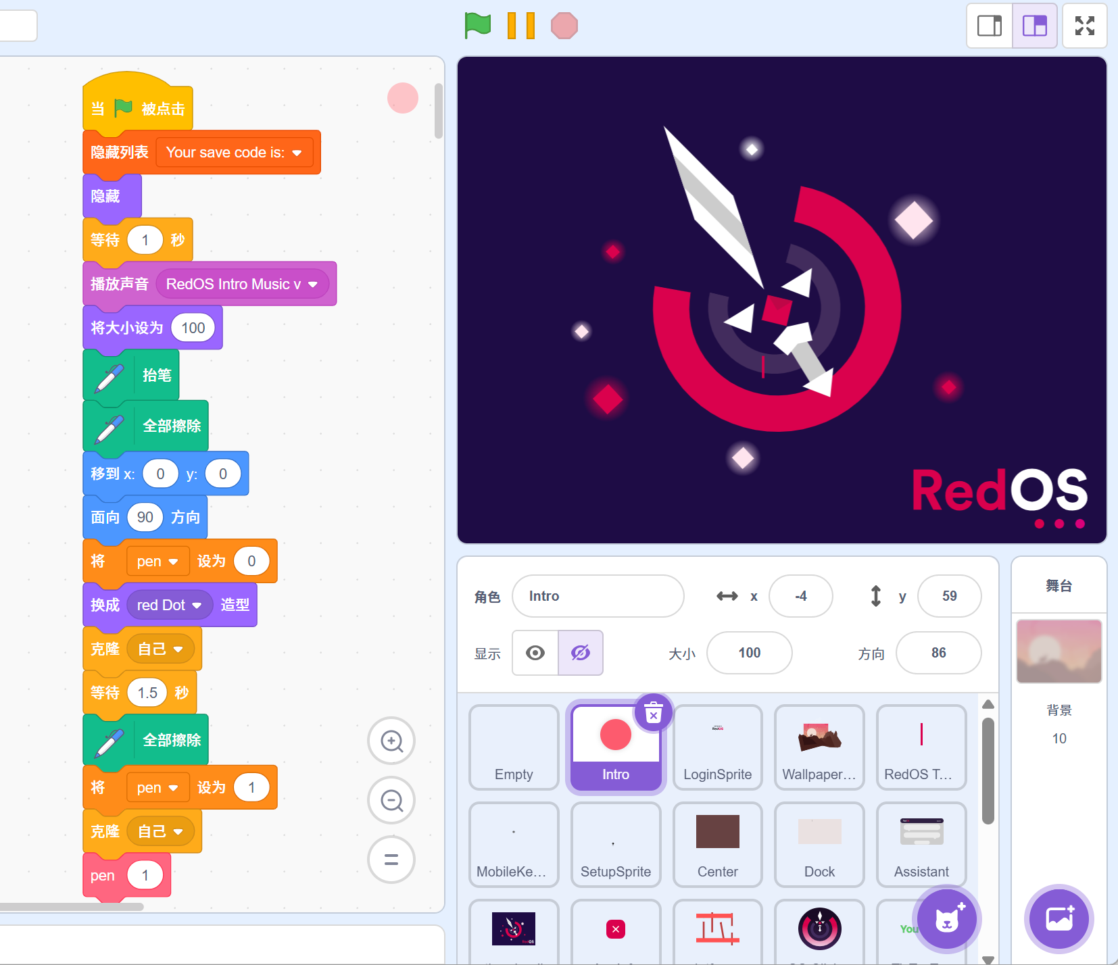Reset workspace zoom to default
The image size is (1118, 965).
pos(391,860)
